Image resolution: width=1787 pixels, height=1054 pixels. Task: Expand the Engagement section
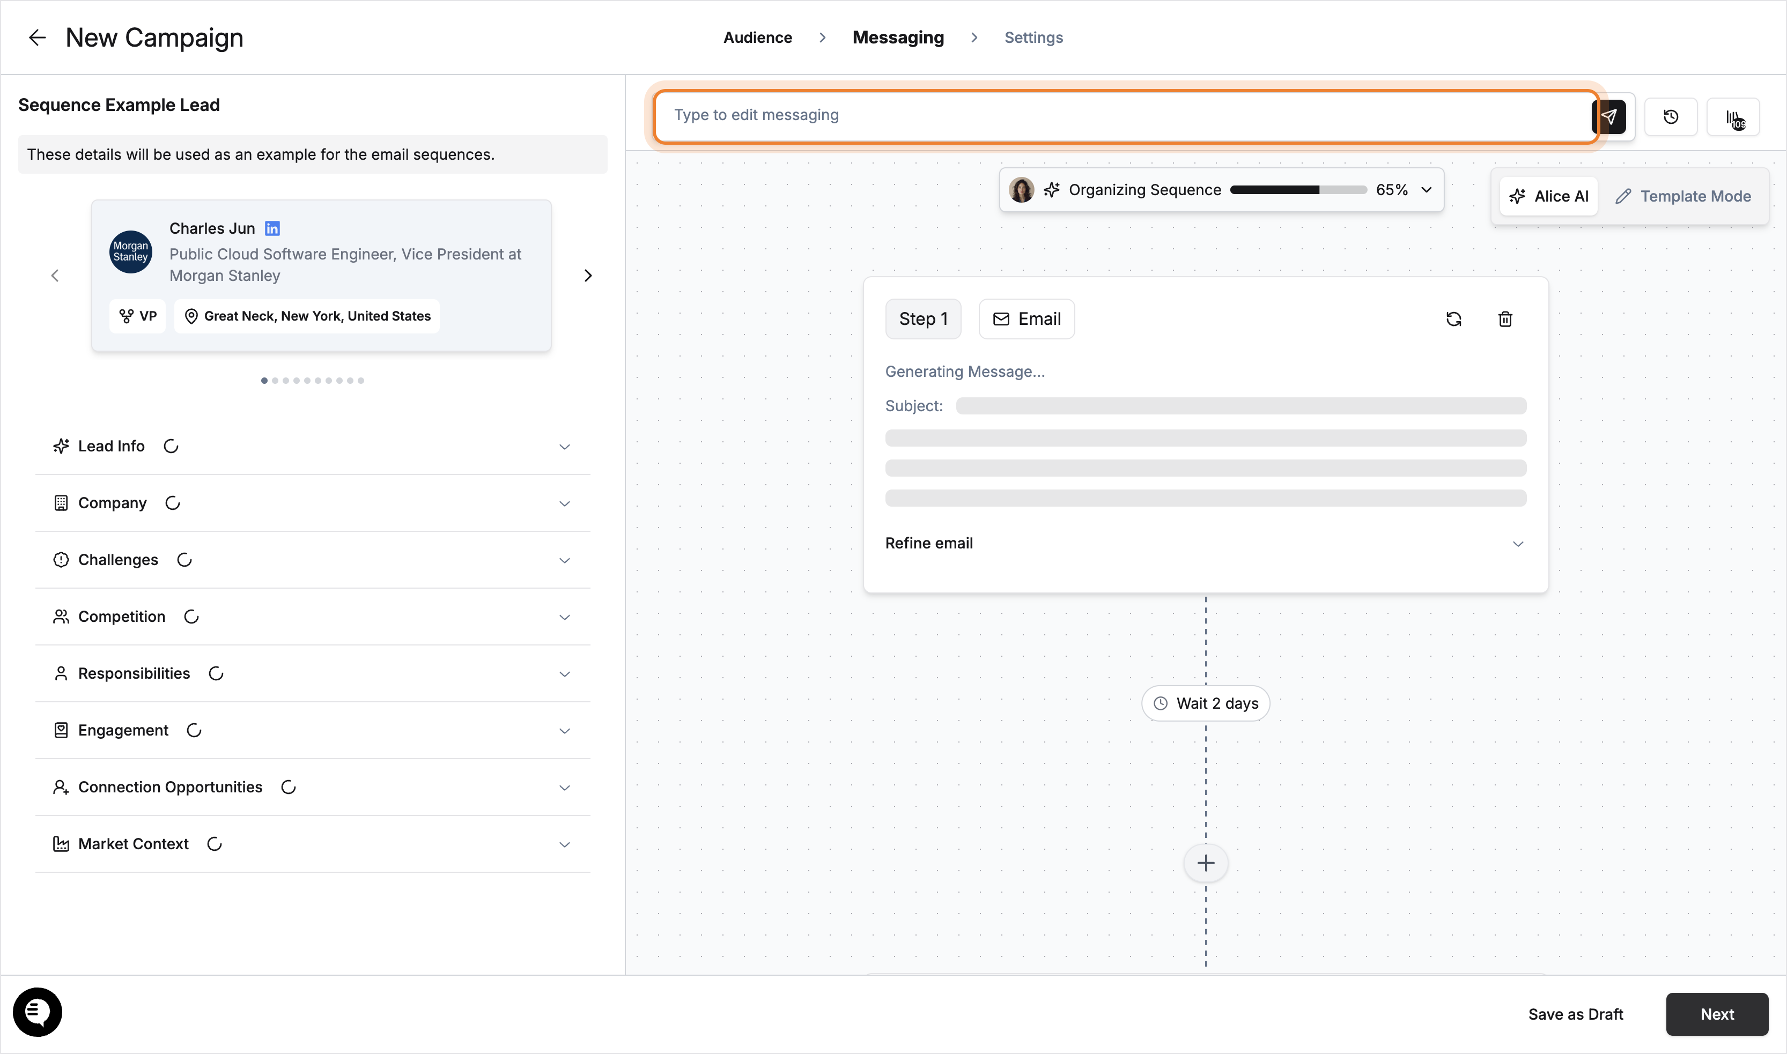coord(565,731)
